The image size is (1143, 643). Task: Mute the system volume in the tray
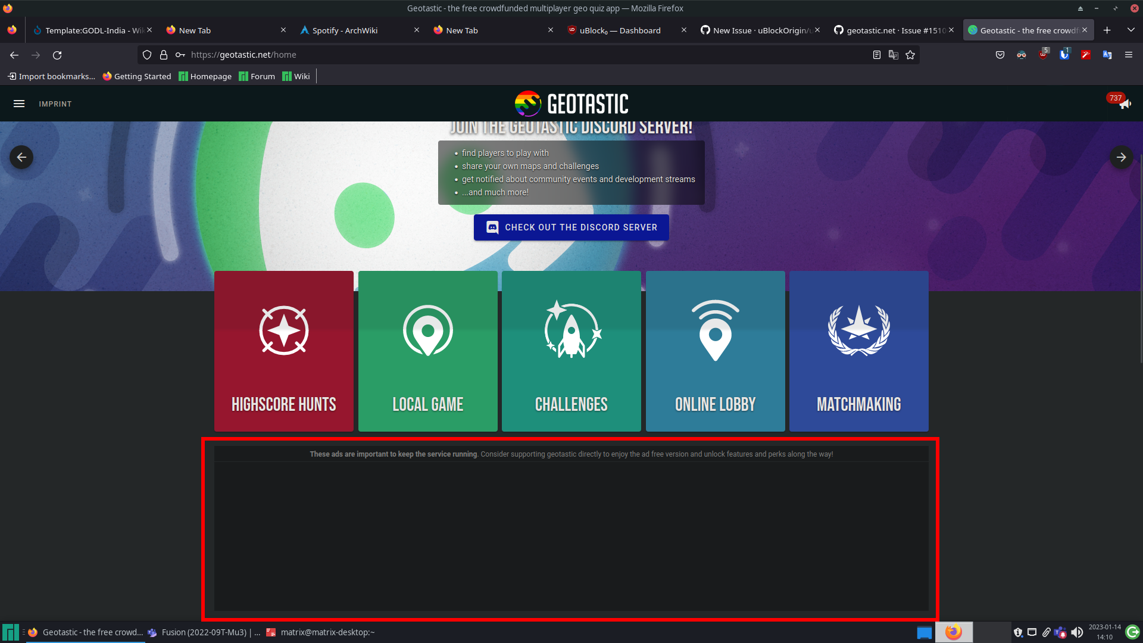[1078, 632]
